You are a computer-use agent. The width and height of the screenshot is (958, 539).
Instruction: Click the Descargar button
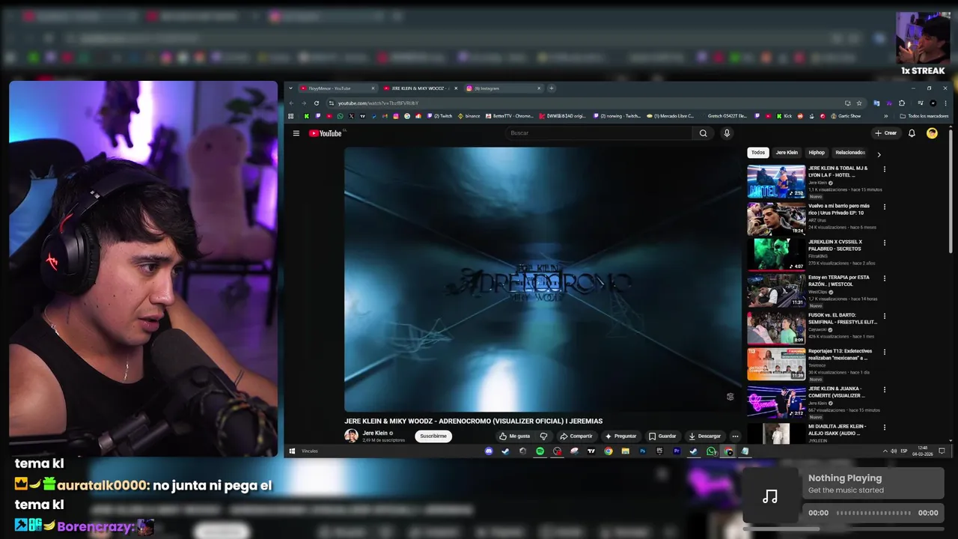coord(705,436)
